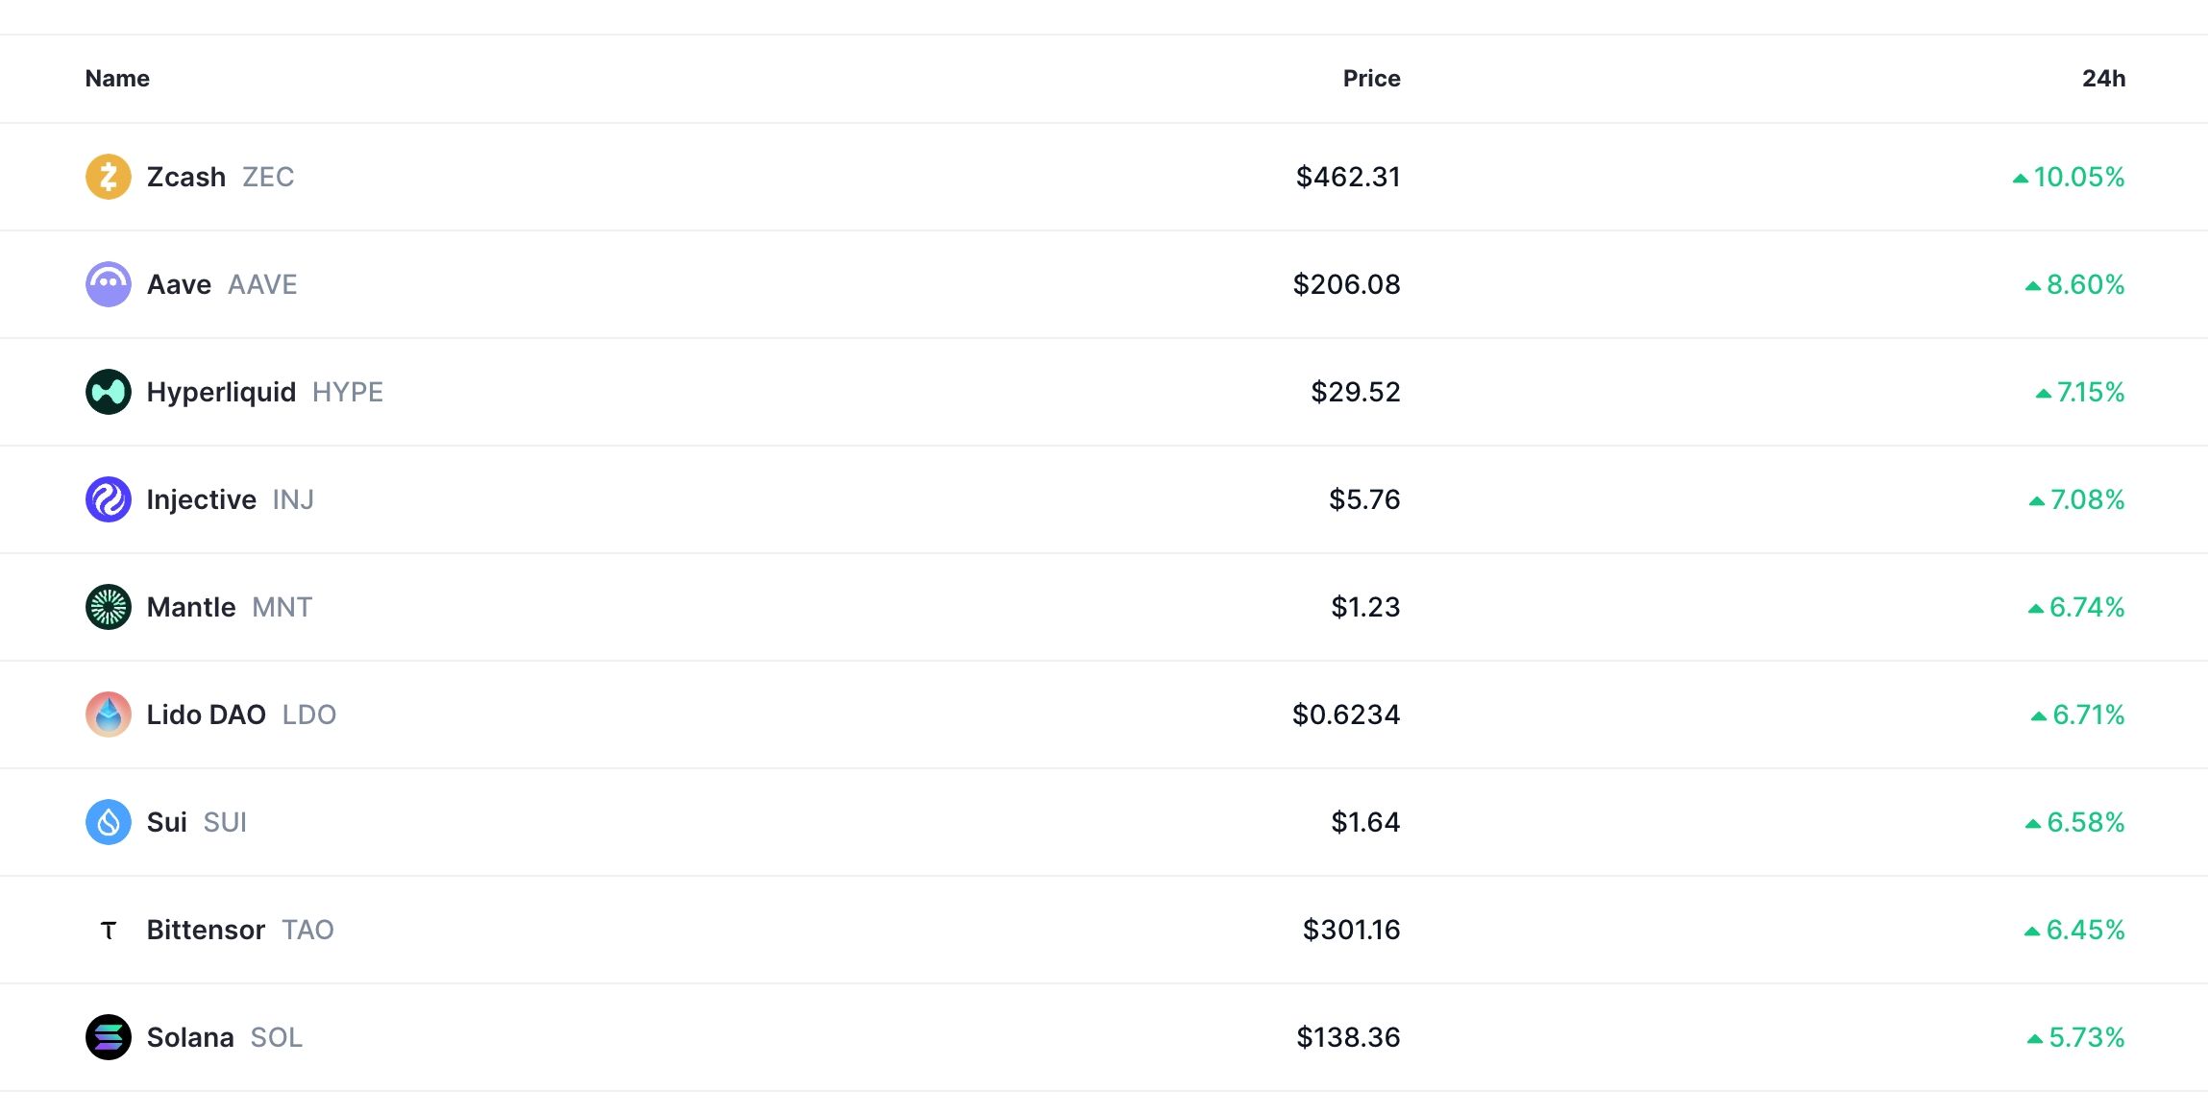Image resolution: width=2208 pixels, height=1114 pixels.
Task: Open the Zcash ZEC name link
Action: tap(220, 177)
